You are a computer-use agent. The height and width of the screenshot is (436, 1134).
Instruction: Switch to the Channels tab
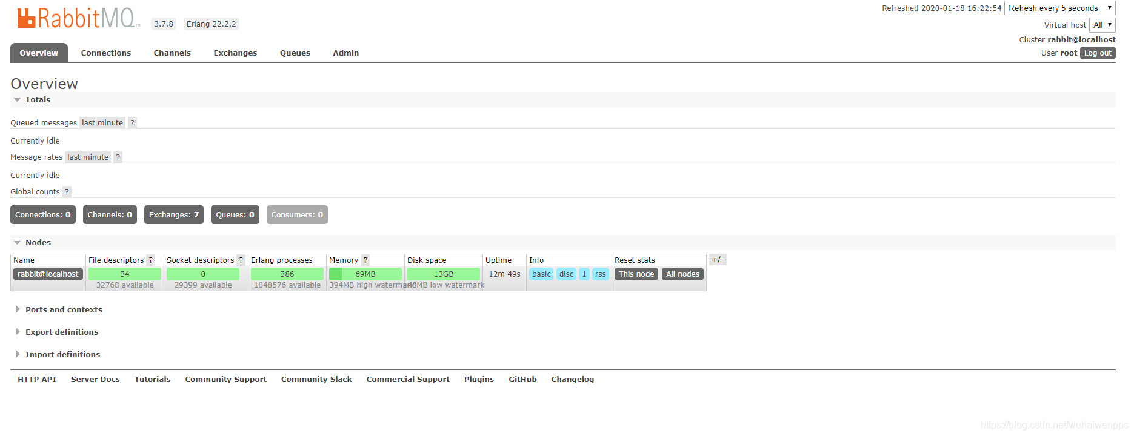coord(172,53)
